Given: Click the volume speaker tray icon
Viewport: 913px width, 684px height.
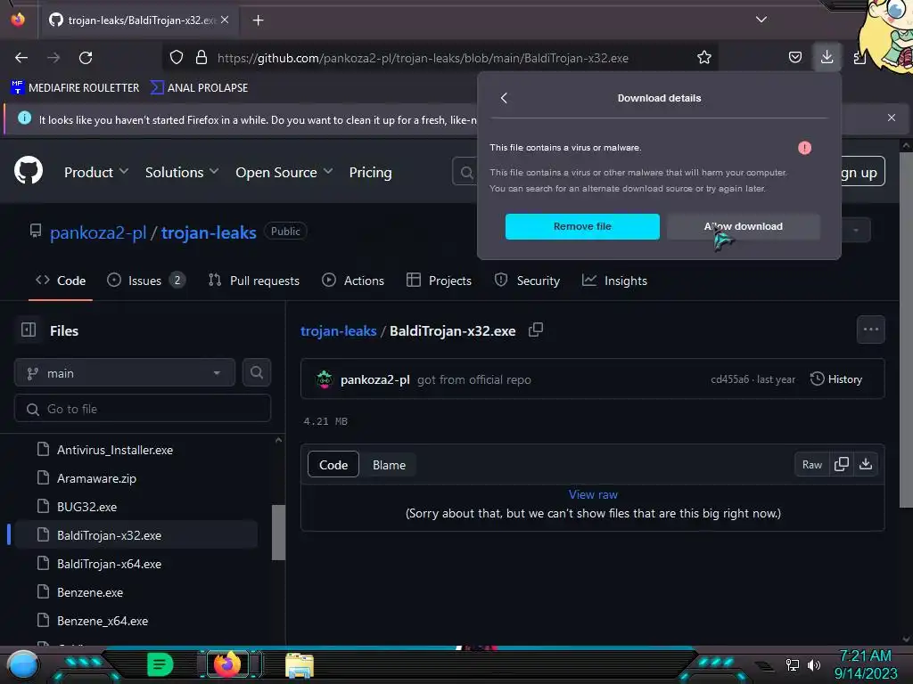Looking at the screenshot, I should coord(813,664).
